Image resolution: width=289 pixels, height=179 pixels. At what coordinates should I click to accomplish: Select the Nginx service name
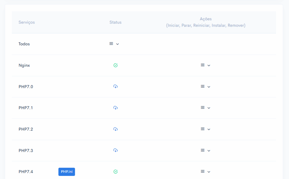24,65
